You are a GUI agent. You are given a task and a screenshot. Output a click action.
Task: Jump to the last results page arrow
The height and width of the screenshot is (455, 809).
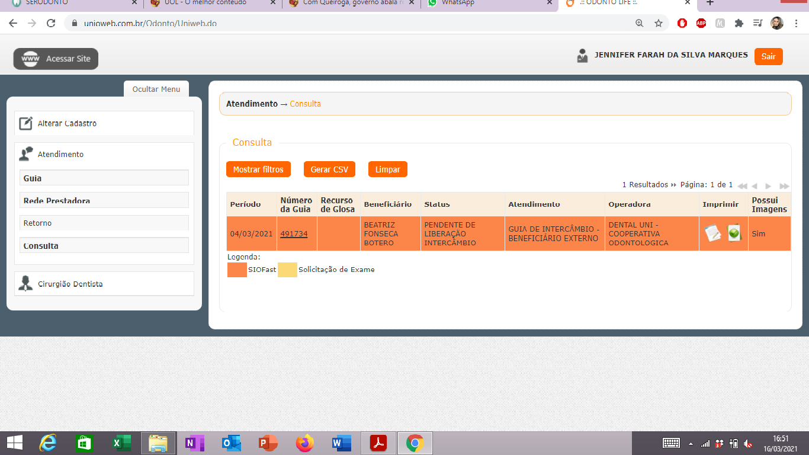coord(784,186)
